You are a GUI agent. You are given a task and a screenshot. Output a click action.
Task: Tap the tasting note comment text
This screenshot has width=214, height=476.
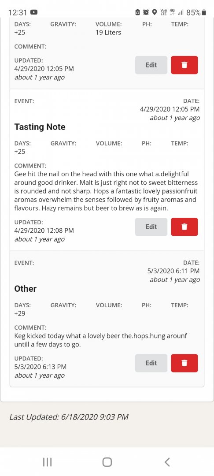pos(106,191)
